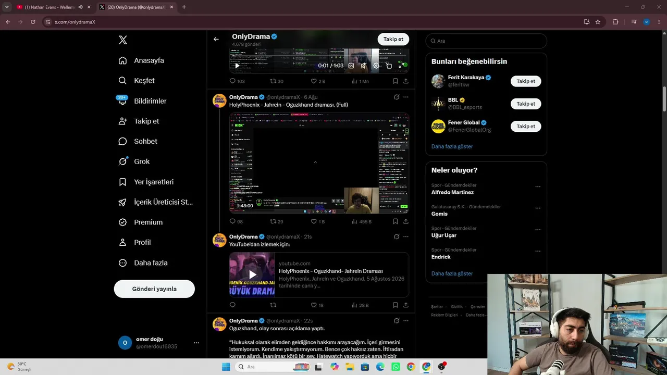Click the Profil person icon
Image resolution: width=667 pixels, height=375 pixels.
click(x=123, y=242)
